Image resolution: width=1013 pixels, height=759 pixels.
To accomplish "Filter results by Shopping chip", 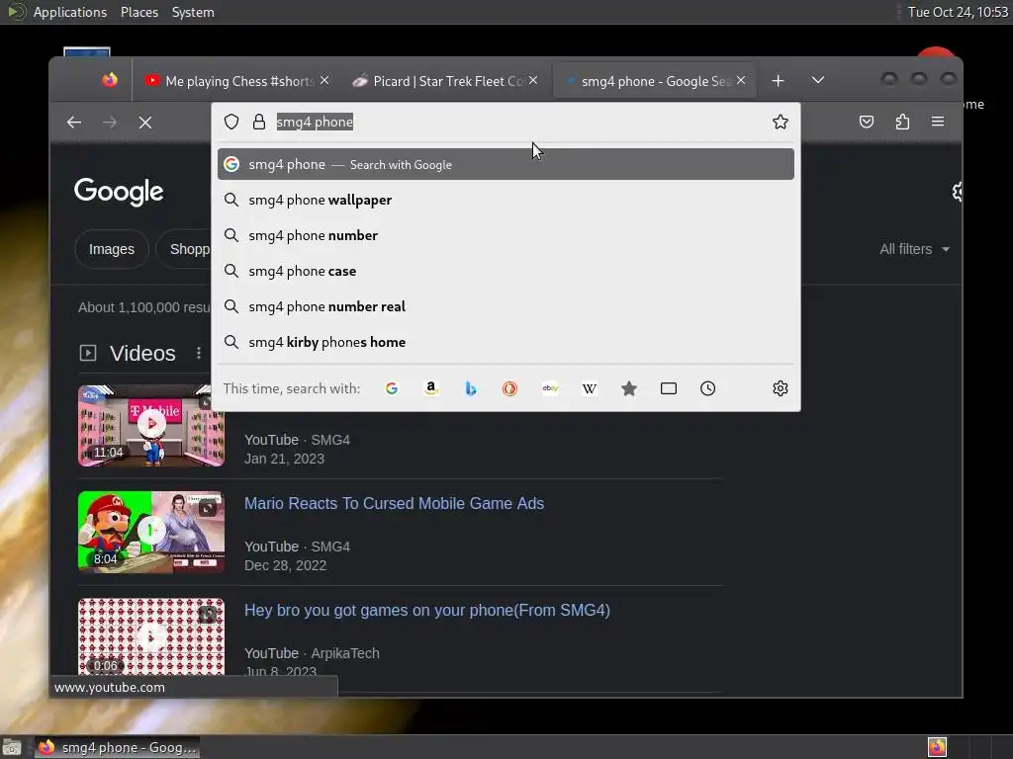I will click(184, 249).
